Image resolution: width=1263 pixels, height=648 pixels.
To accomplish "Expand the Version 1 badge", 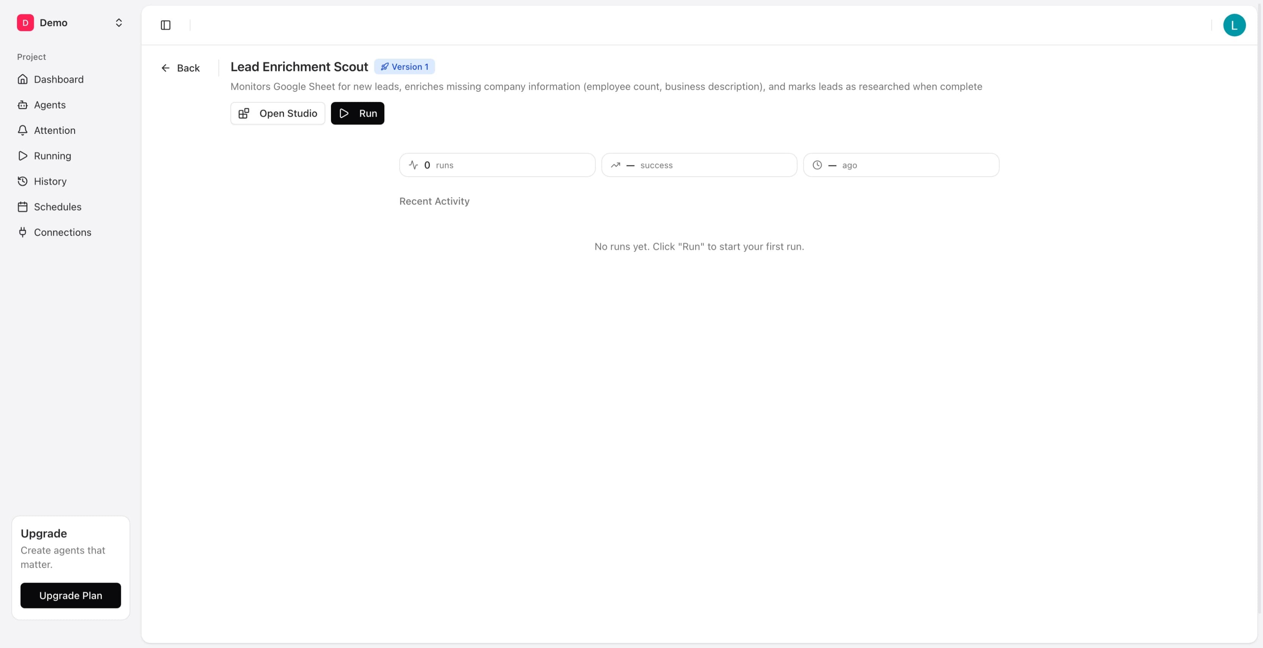I will (404, 66).
